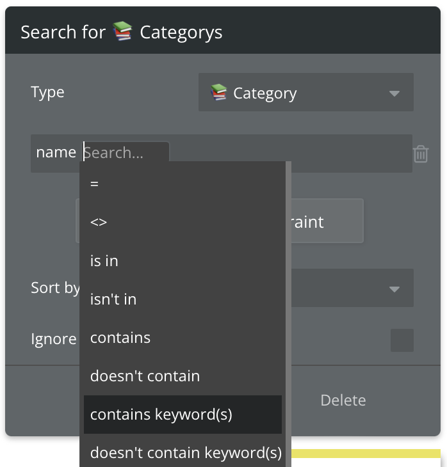The image size is (447, 467).
Task: Toggle the Ignore checkbox
Action: (x=402, y=340)
